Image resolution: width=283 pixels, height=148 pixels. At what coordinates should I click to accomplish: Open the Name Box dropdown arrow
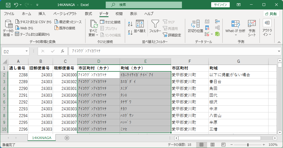[26, 51]
